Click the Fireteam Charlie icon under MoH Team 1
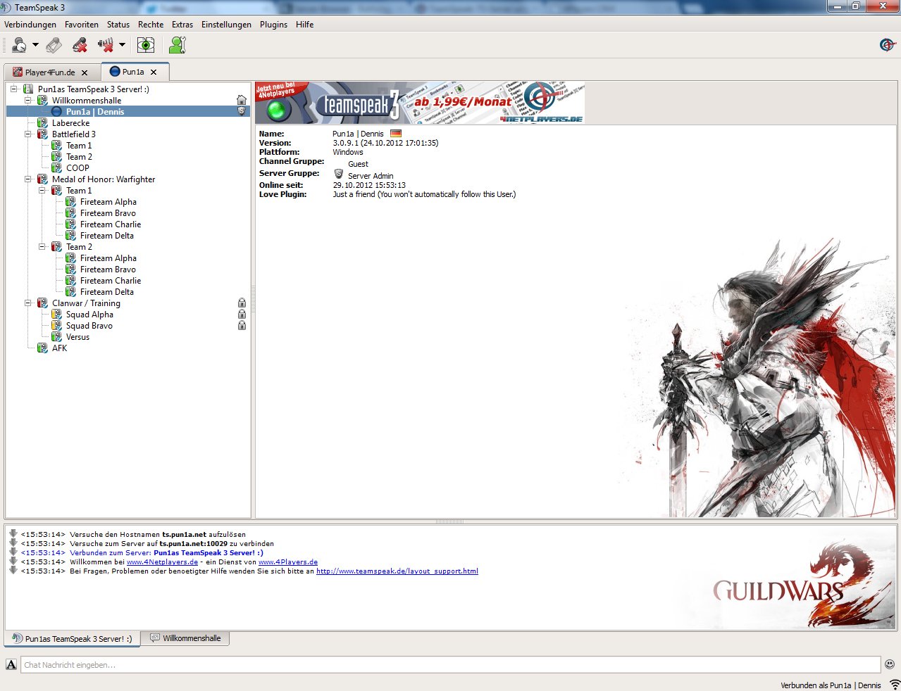Viewport: 901px width, 691px height. pos(70,224)
